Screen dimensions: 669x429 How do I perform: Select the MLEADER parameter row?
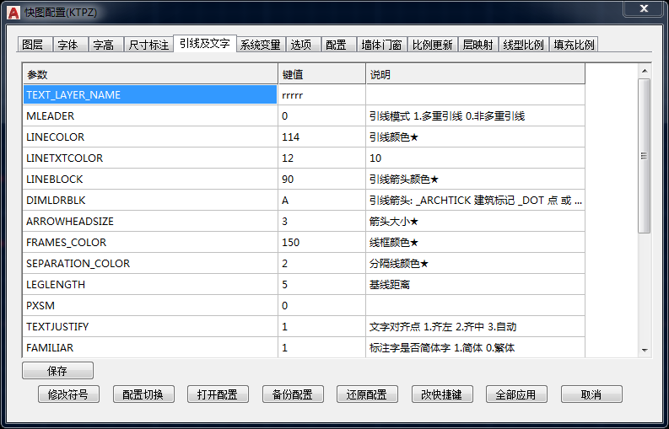tap(150, 116)
